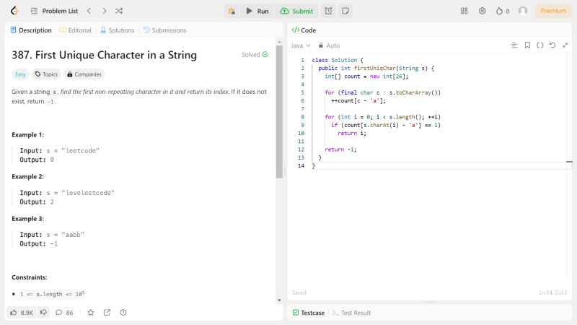Image resolution: width=577 pixels, height=325 pixels.
Task: Star the problem to add to favorites
Action: 91,313
